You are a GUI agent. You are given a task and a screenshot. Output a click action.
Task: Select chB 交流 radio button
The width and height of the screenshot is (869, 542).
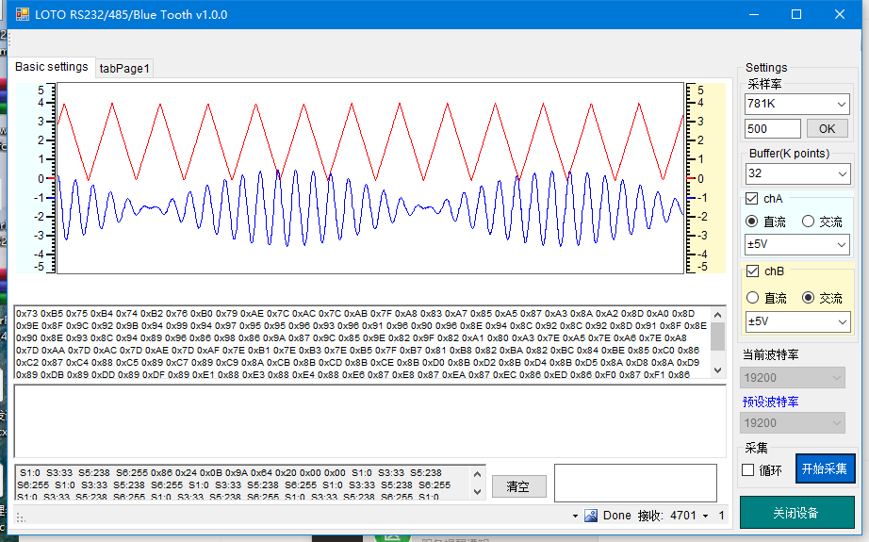pos(808,298)
